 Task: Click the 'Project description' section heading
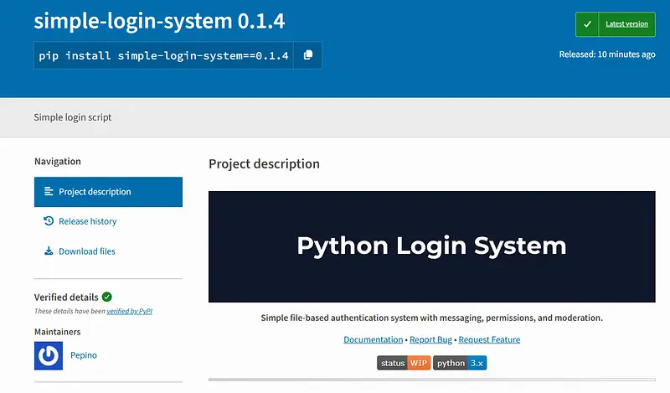(264, 163)
